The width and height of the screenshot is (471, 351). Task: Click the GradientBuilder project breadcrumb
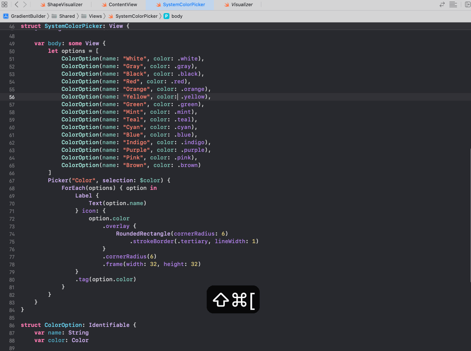(28, 16)
